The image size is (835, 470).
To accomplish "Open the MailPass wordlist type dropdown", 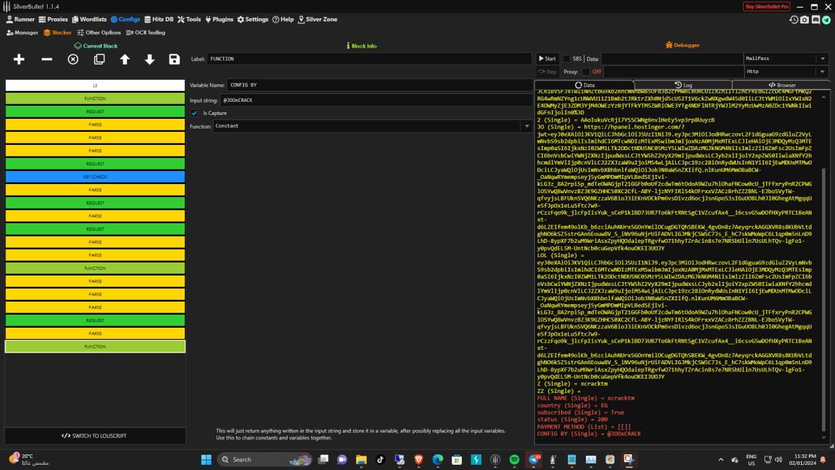I will (x=821, y=59).
